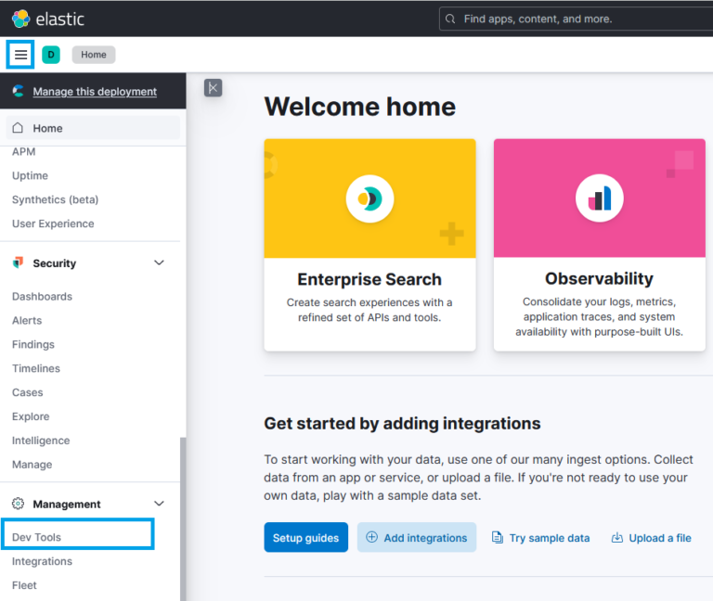Image resolution: width=713 pixels, height=601 pixels.
Task: Click the Upload a file link
Action: 651,538
